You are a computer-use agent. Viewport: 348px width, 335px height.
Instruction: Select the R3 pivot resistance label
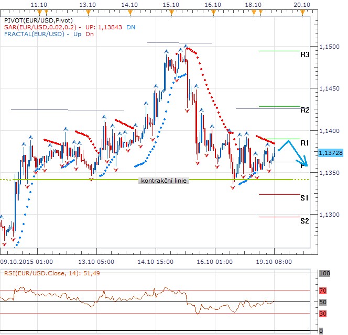coord(304,54)
